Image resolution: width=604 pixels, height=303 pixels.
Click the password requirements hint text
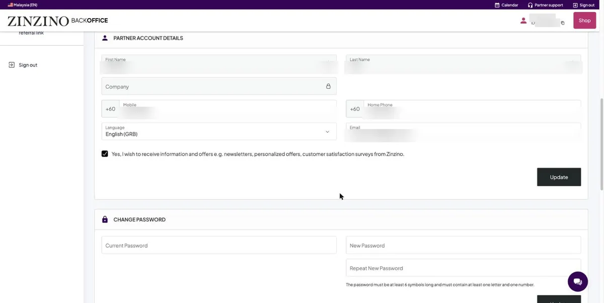point(440,284)
